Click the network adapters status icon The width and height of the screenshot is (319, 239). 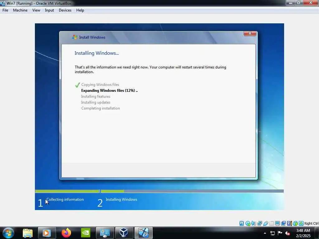point(259,223)
